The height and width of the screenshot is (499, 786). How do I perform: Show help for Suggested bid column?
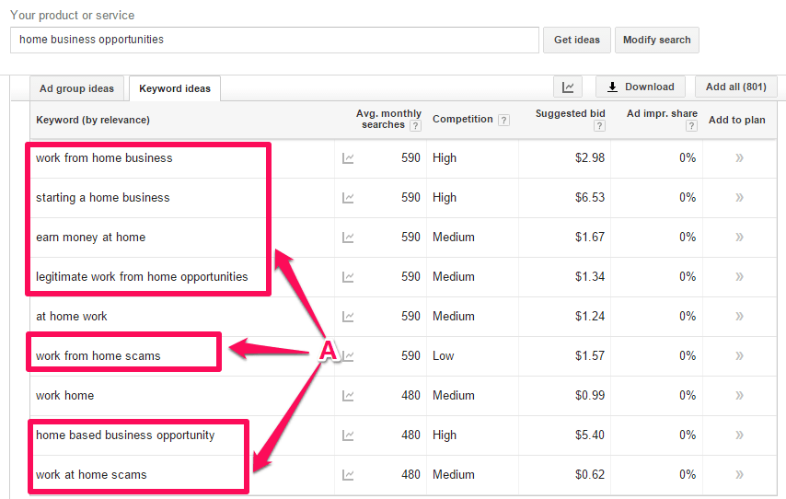click(599, 126)
